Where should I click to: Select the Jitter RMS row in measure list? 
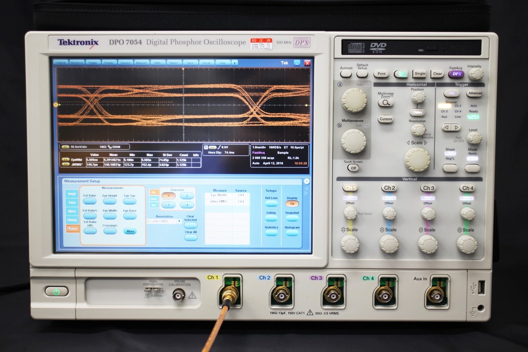(x=227, y=202)
